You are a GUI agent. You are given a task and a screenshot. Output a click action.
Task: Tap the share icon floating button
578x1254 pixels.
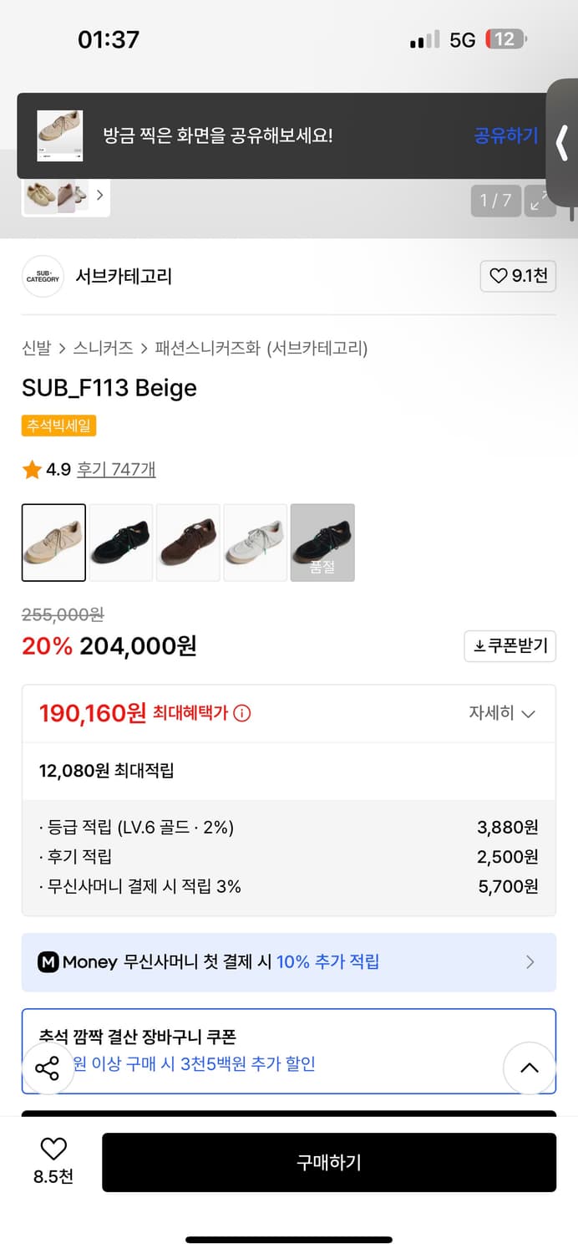point(47,1068)
